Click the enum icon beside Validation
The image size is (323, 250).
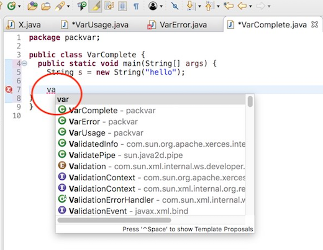[62, 165]
